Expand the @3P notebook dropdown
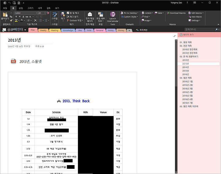The height and width of the screenshot is (174, 221). pos(25,30)
